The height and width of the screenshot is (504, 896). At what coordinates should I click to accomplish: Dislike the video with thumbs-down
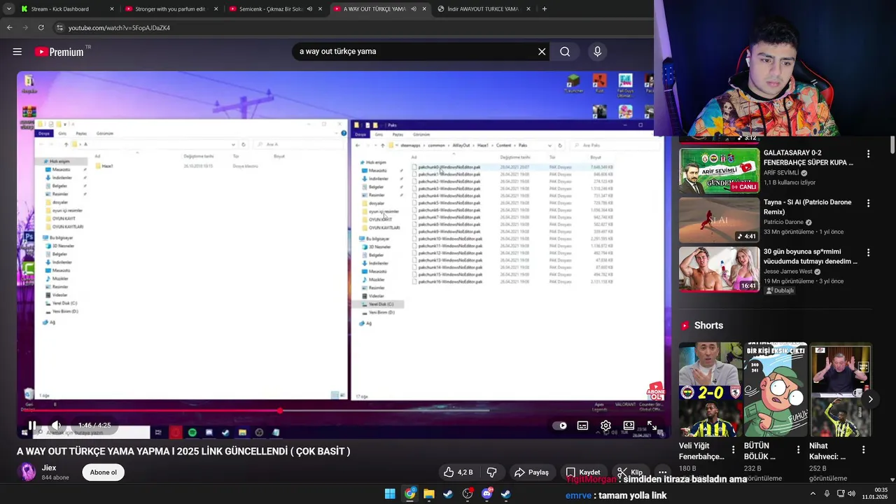pyautogui.click(x=492, y=472)
